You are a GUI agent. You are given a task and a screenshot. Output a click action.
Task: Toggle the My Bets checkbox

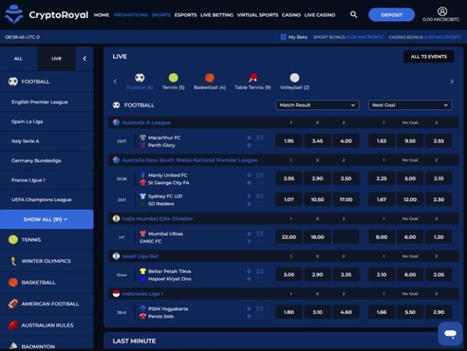[284, 37]
